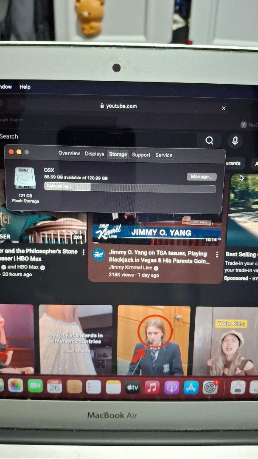Open the Jimmy Kimmel Live channel name link
This screenshot has height=459, width=258.
click(130, 268)
